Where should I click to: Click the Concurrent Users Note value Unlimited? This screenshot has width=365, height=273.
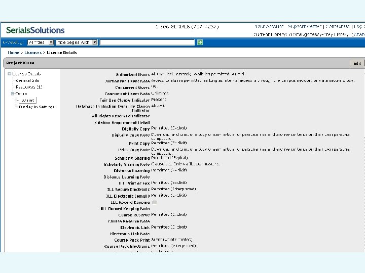click(x=160, y=94)
